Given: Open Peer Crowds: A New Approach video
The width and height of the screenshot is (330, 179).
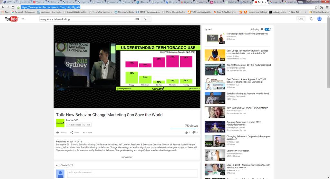Looking at the screenshot, I should [246, 81].
